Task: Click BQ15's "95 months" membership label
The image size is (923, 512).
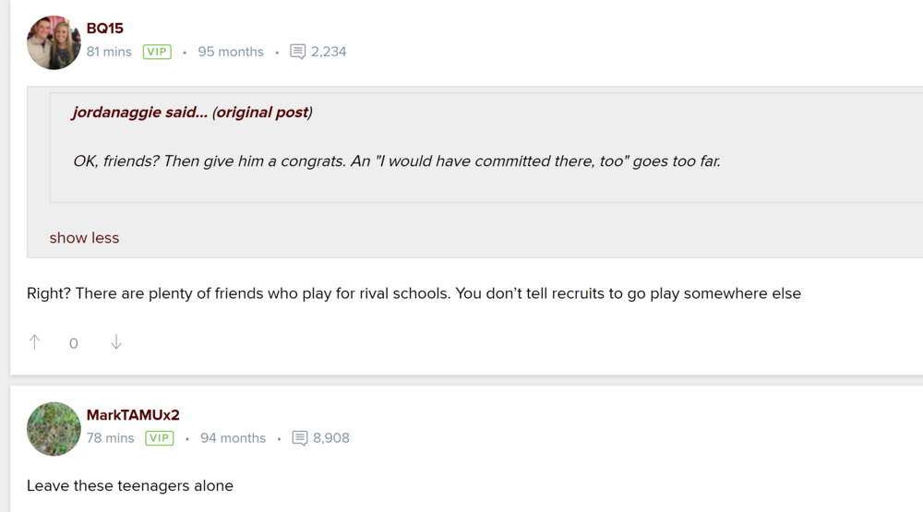Action: coord(231,52)
